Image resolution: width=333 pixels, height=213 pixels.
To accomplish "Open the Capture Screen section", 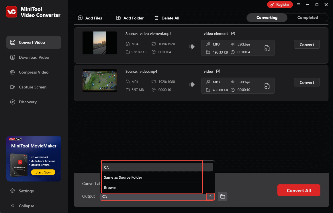I will click(x=34, y=87).
